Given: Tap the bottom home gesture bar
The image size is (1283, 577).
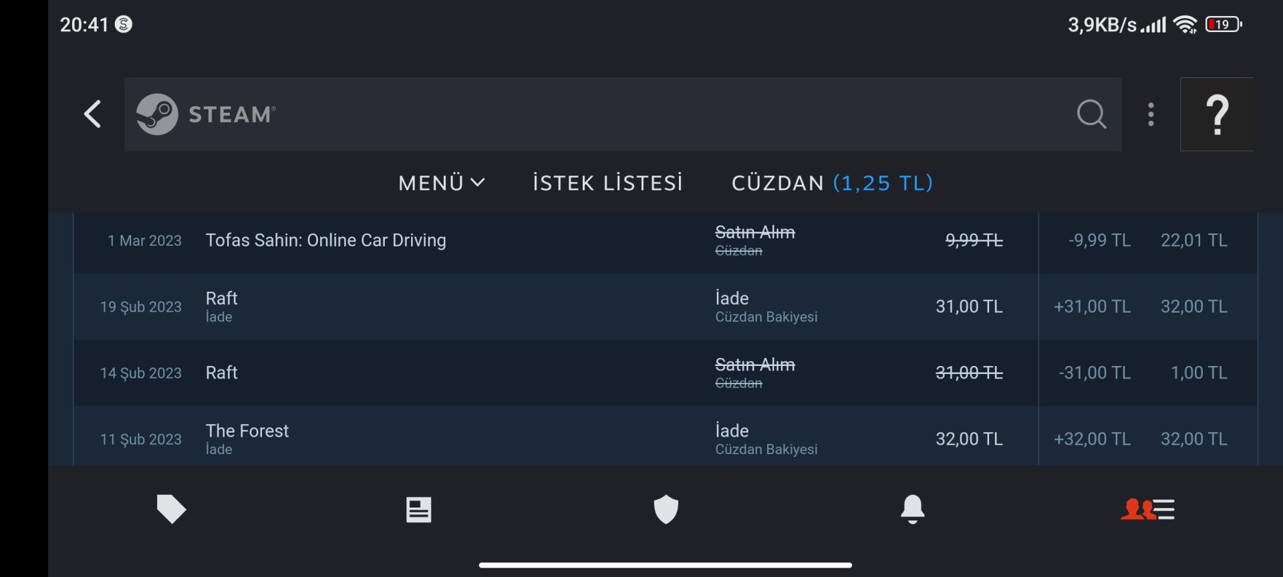Looking at the screenshot, I should pyautogui.click(x=666, y=565).
